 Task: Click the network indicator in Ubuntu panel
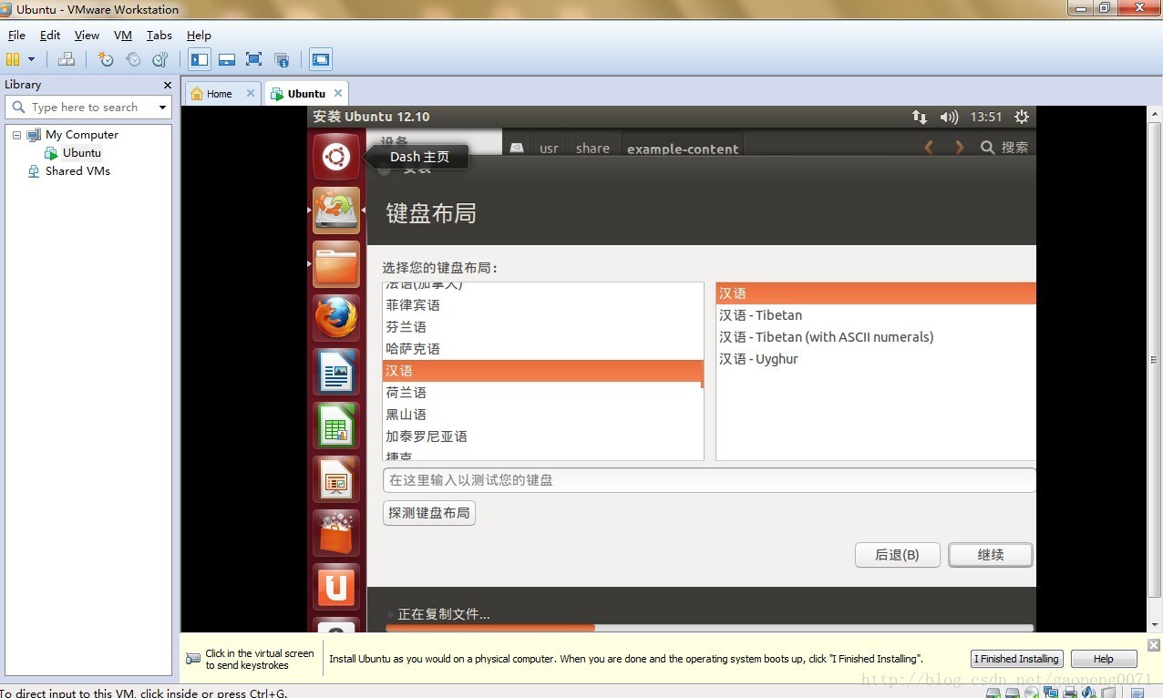[920, 117]
